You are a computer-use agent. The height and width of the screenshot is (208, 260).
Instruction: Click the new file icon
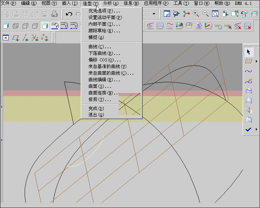click(x=25, y=14)
